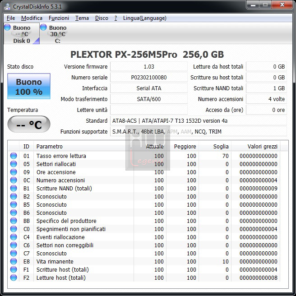
Task: Minimize the CrystalDiskInfo window
Action: [253, 5]
